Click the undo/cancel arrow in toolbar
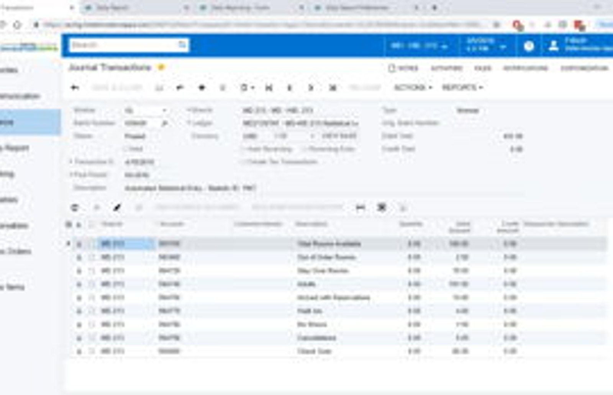Viewport: 613px width, 395px height. click(180, 88)
